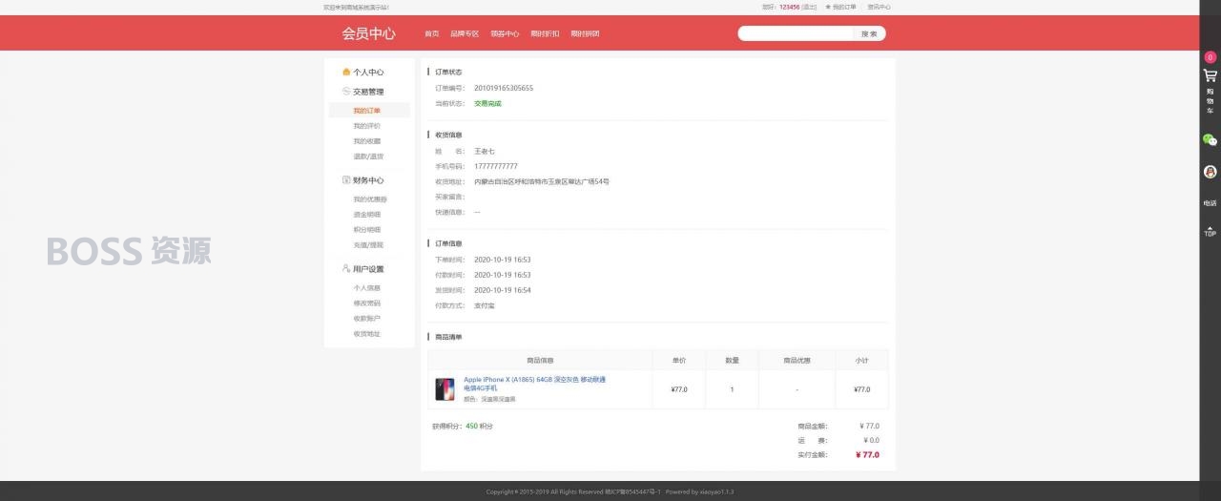Image resolution: width=1221 pixels, height=501 pixels.
Task: Click order number 201019165305655
Action: click(x=504, y=88)
